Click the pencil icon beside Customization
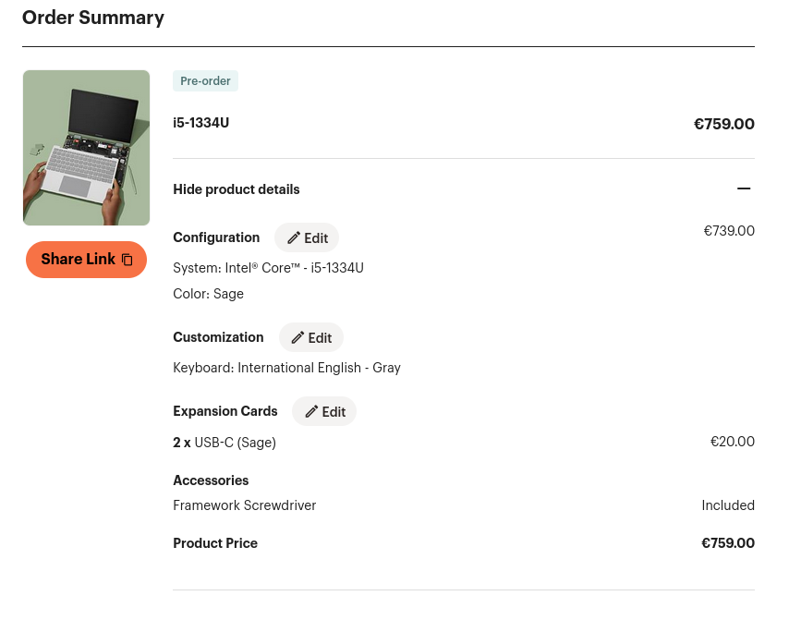Image resolution: width=789 pixels, height=620 pixels. (x=297, y=337)
